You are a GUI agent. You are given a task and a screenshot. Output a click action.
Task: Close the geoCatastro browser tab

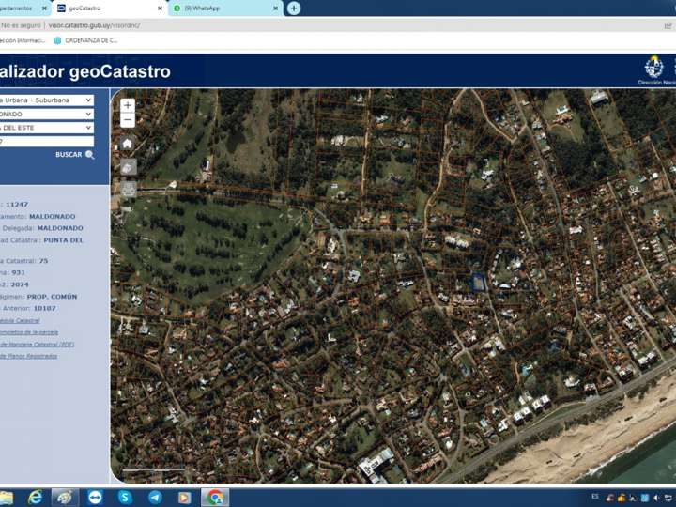coord(161,8)
